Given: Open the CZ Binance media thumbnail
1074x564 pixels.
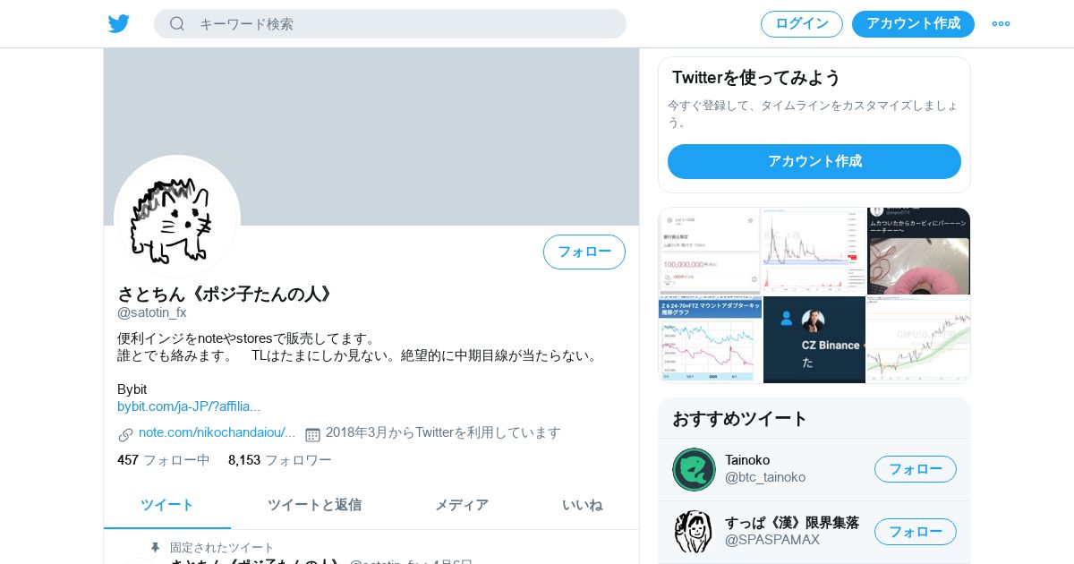Looking at the screenshot, I should [814, 340].
